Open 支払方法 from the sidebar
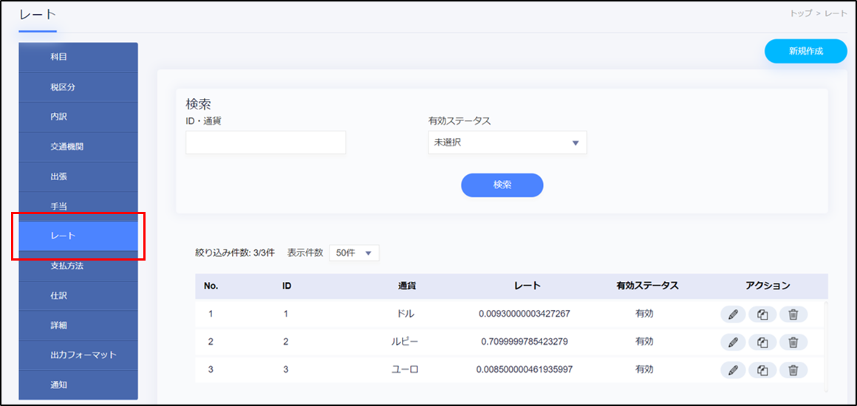 tap(78, 266)
